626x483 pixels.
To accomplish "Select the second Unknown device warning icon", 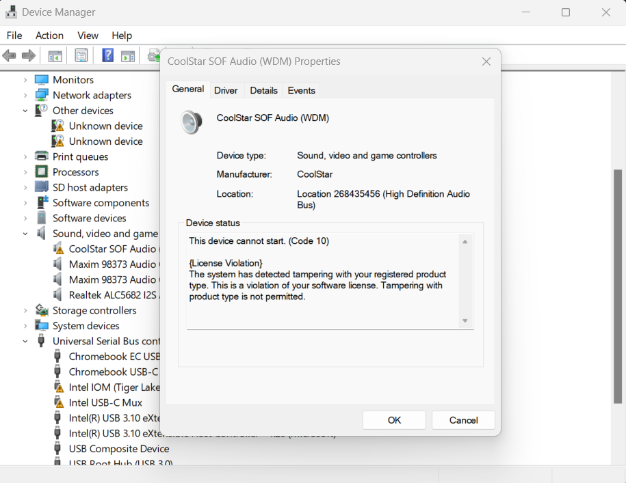I will pyautogui.click(x=58, y=141).
